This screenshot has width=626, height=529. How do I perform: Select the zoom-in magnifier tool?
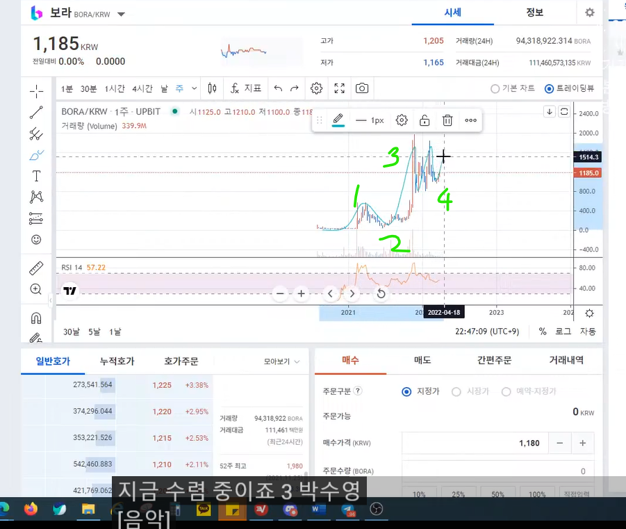tap(36, 289)
